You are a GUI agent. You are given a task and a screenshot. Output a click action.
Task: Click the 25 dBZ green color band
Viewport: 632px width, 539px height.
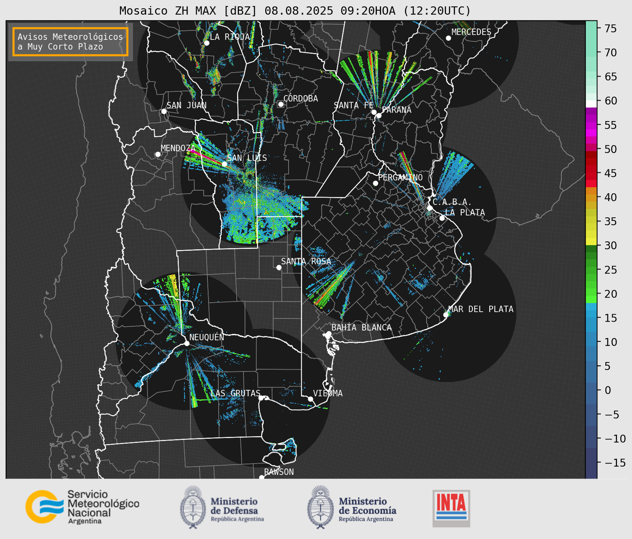coord(591,269)
